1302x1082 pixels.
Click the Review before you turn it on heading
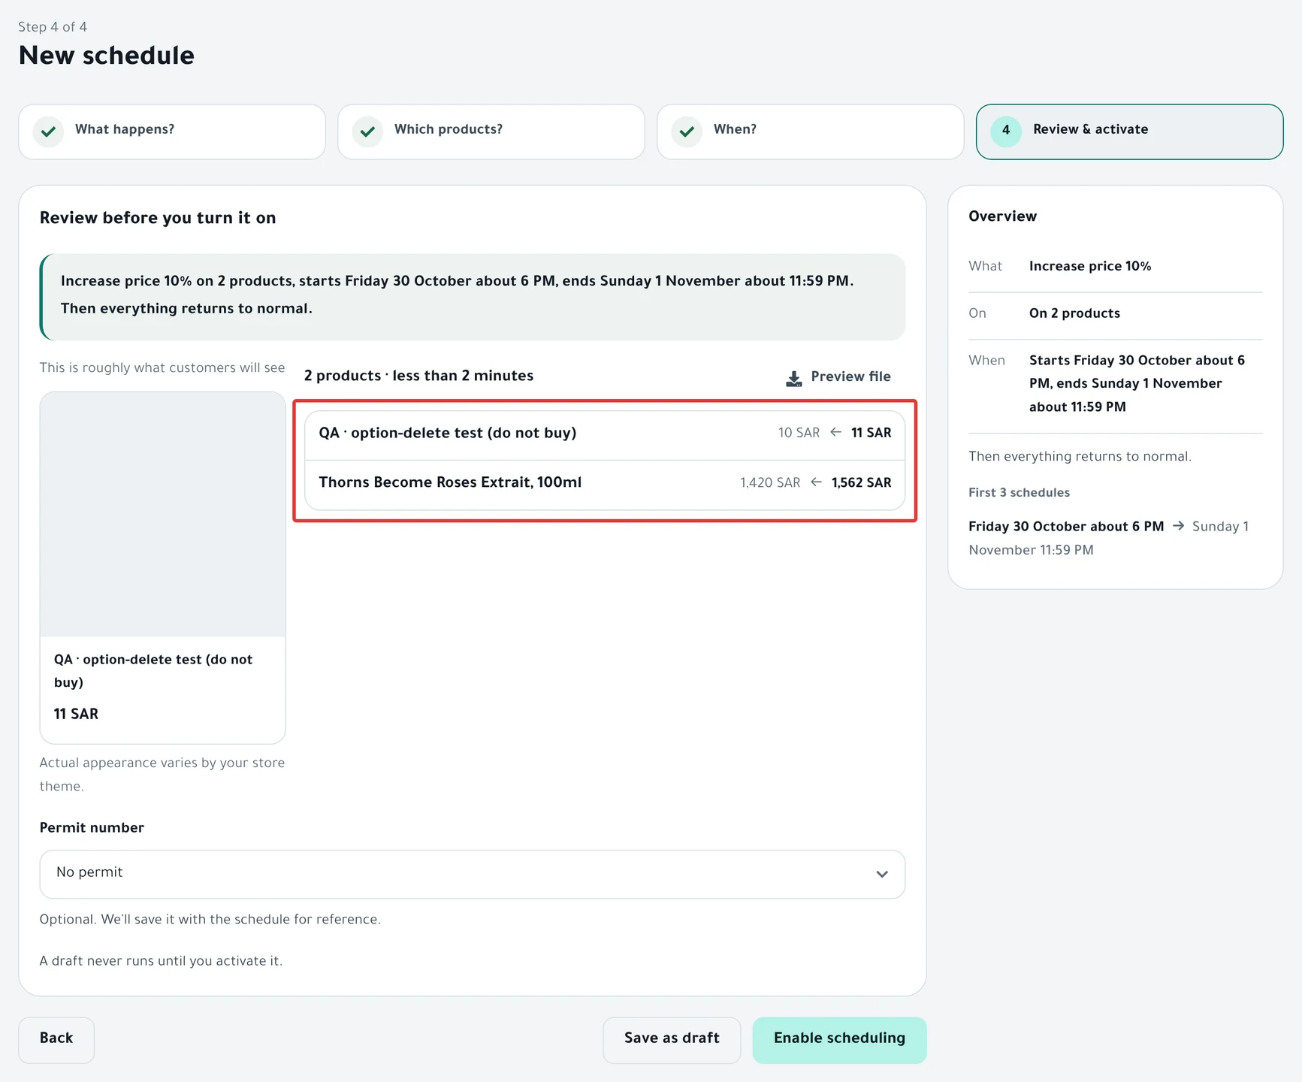point(158,218)
